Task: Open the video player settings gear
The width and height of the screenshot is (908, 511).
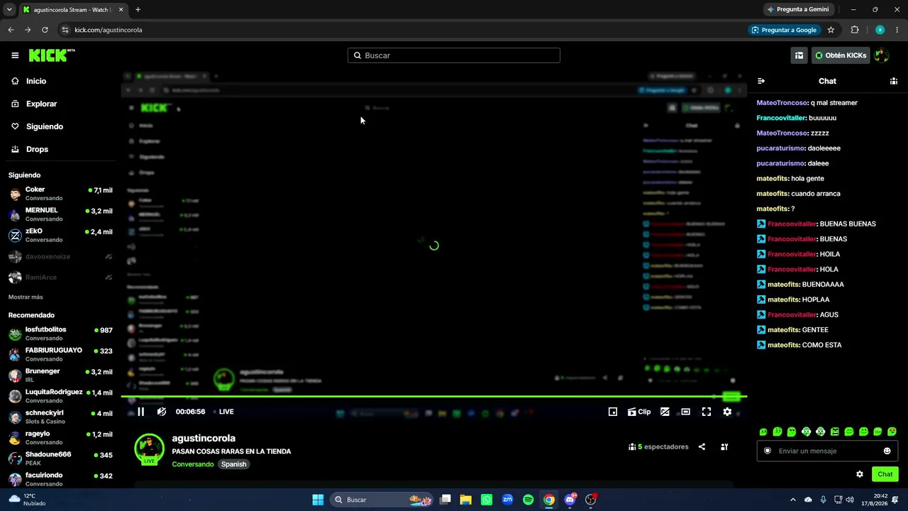Action: coord(727,412)
